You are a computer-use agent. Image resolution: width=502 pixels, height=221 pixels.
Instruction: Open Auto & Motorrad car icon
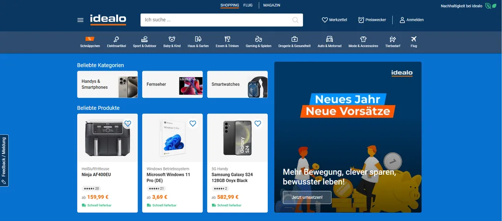330,39
